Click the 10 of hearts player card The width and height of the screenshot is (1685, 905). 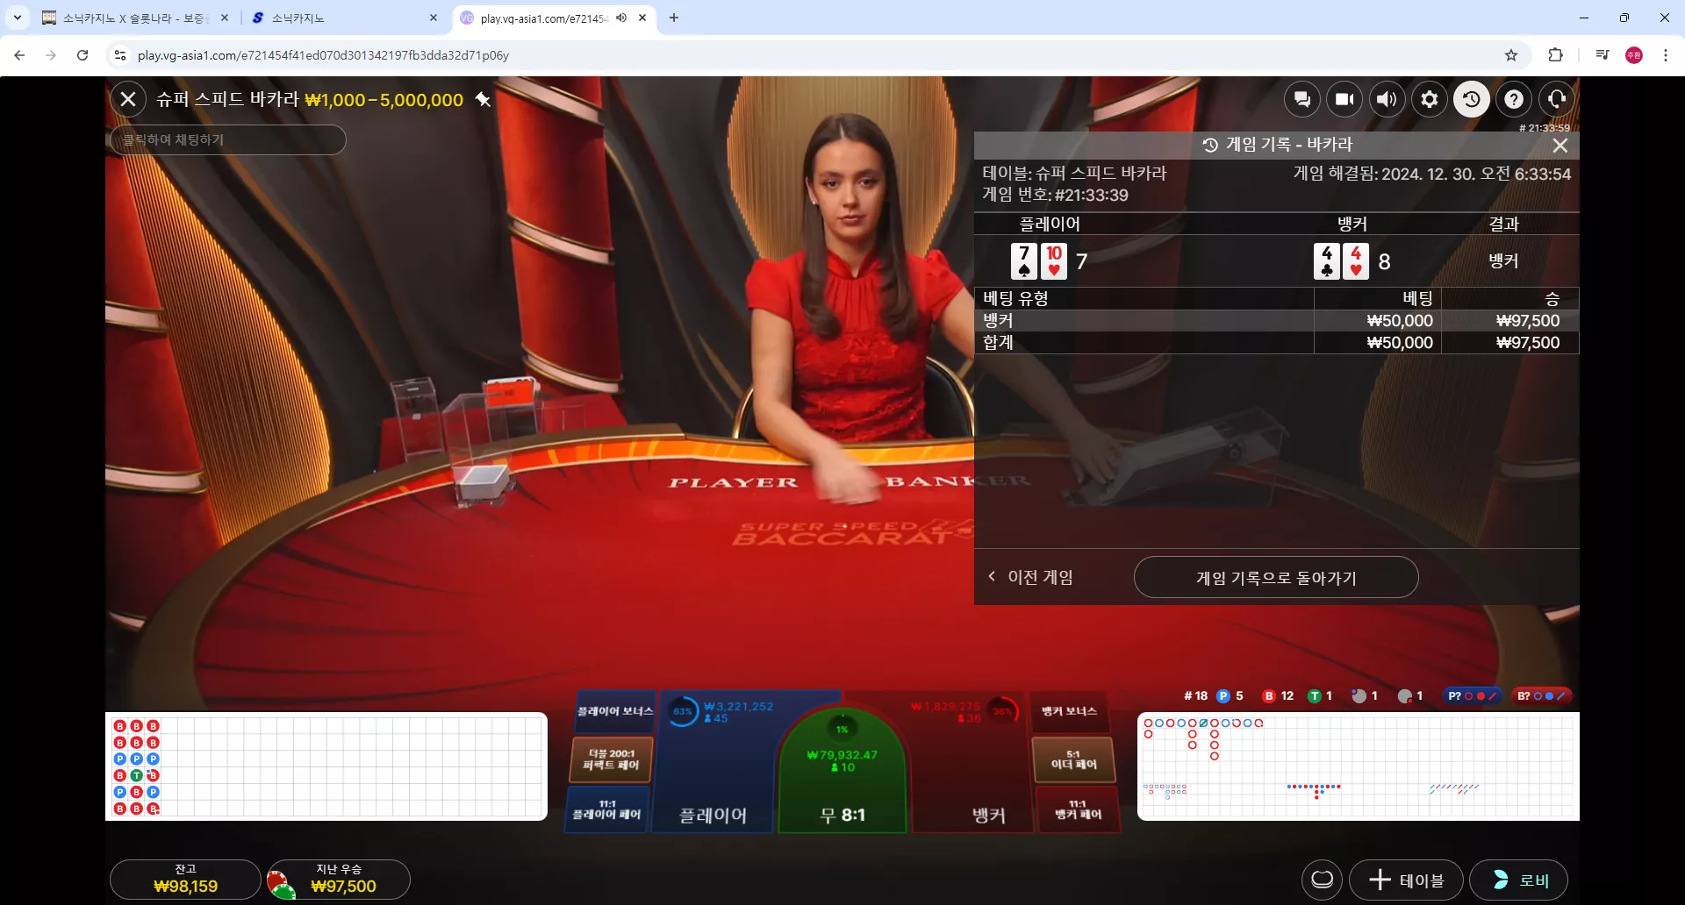[1054, 261]
